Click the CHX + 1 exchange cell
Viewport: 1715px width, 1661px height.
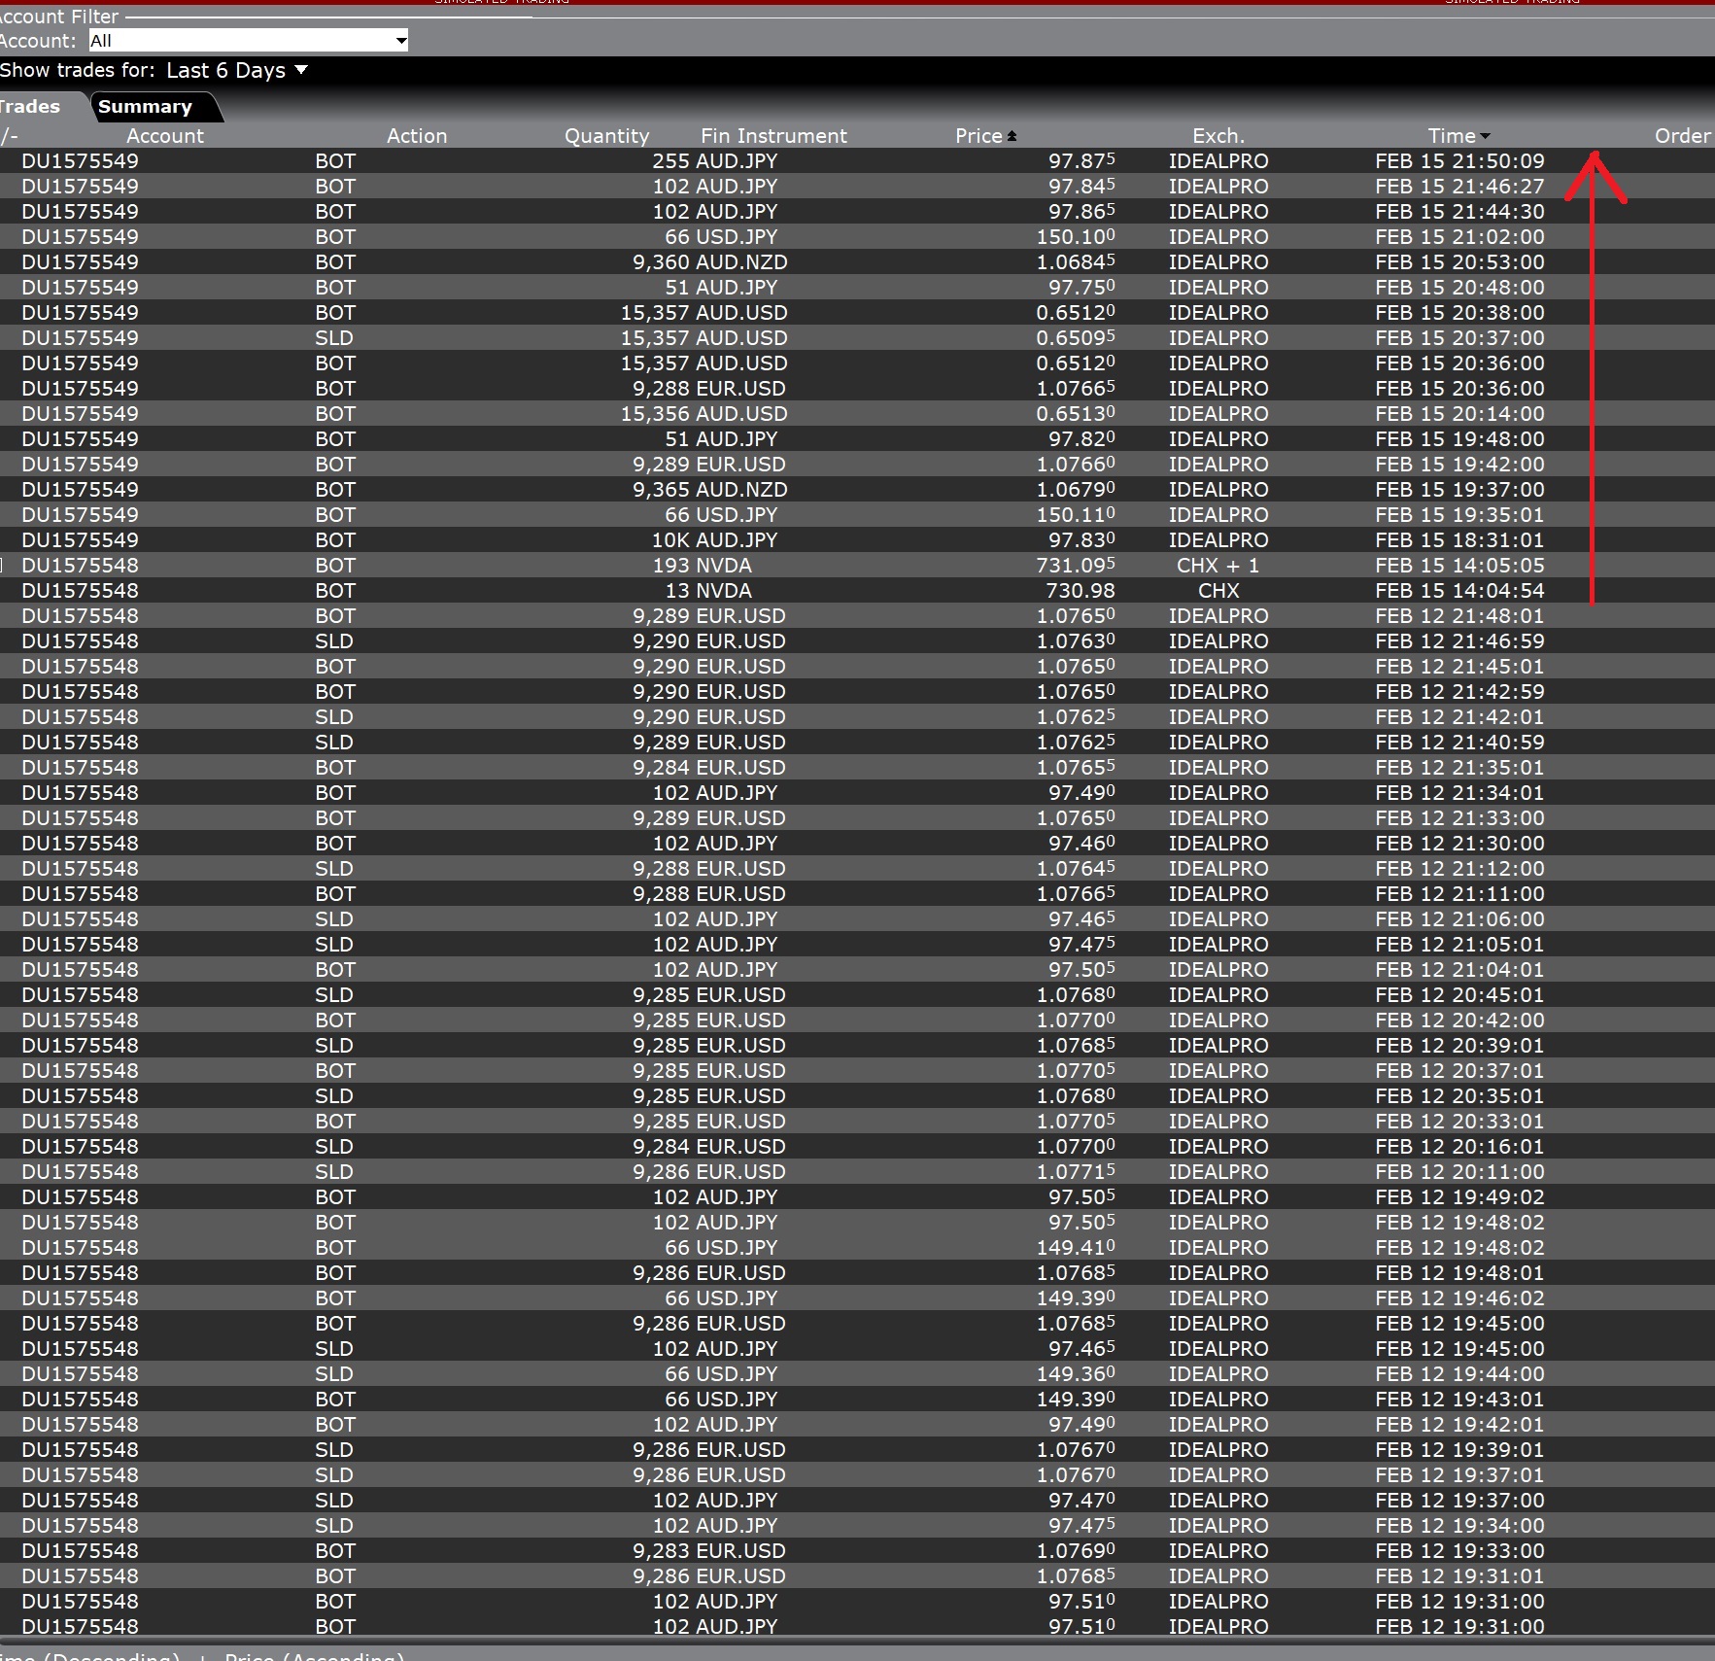click(x=1218, y=566)
